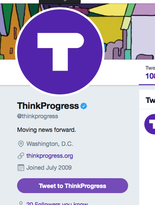Click the Tweet to ThinkProgress button

73,186
